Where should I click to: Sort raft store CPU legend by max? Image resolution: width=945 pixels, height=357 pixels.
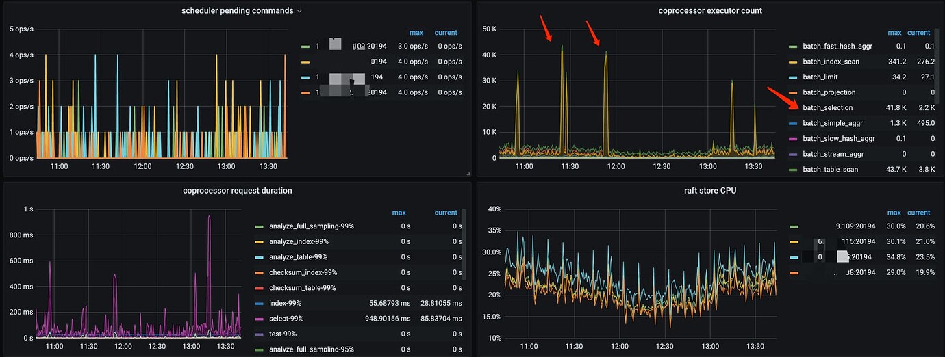tap(894, 213)
